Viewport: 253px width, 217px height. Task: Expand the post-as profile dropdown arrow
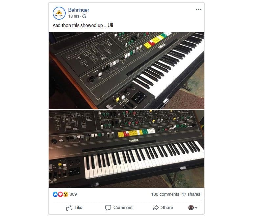click(196, 208)
